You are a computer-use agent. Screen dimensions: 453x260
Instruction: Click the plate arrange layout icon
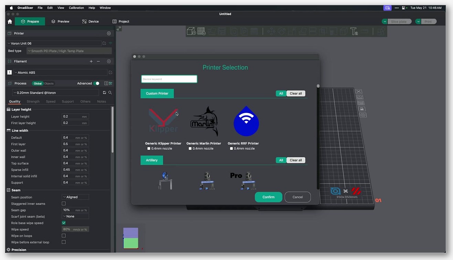(361, 103)
